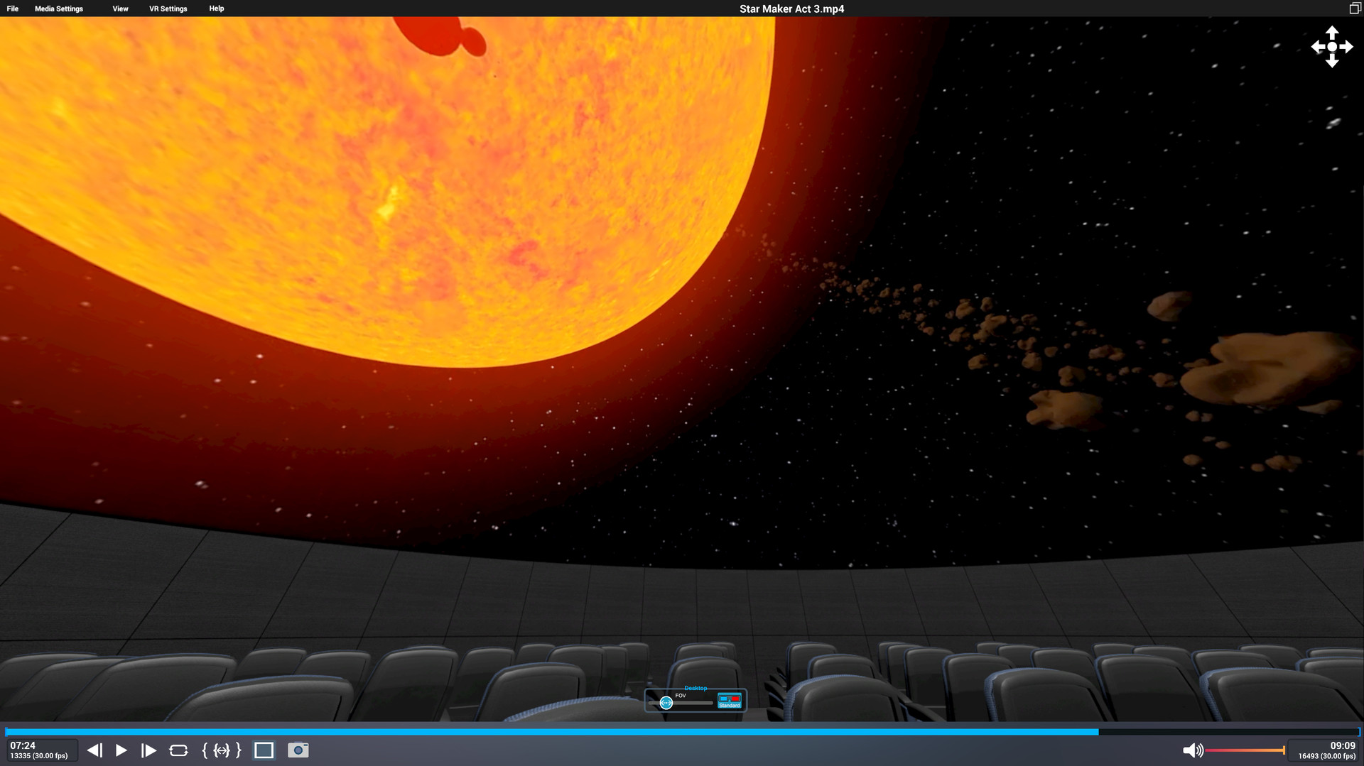This screenshot has width=1364, height=766.
Task: Click the unplayed part of the seek bar
Action: [x=1228, y=731]
